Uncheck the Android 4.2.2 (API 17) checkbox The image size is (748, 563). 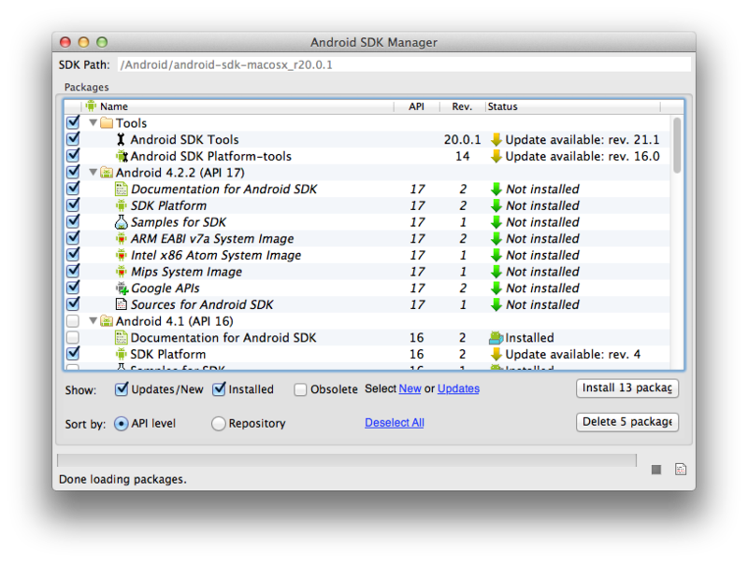point(73,172)
